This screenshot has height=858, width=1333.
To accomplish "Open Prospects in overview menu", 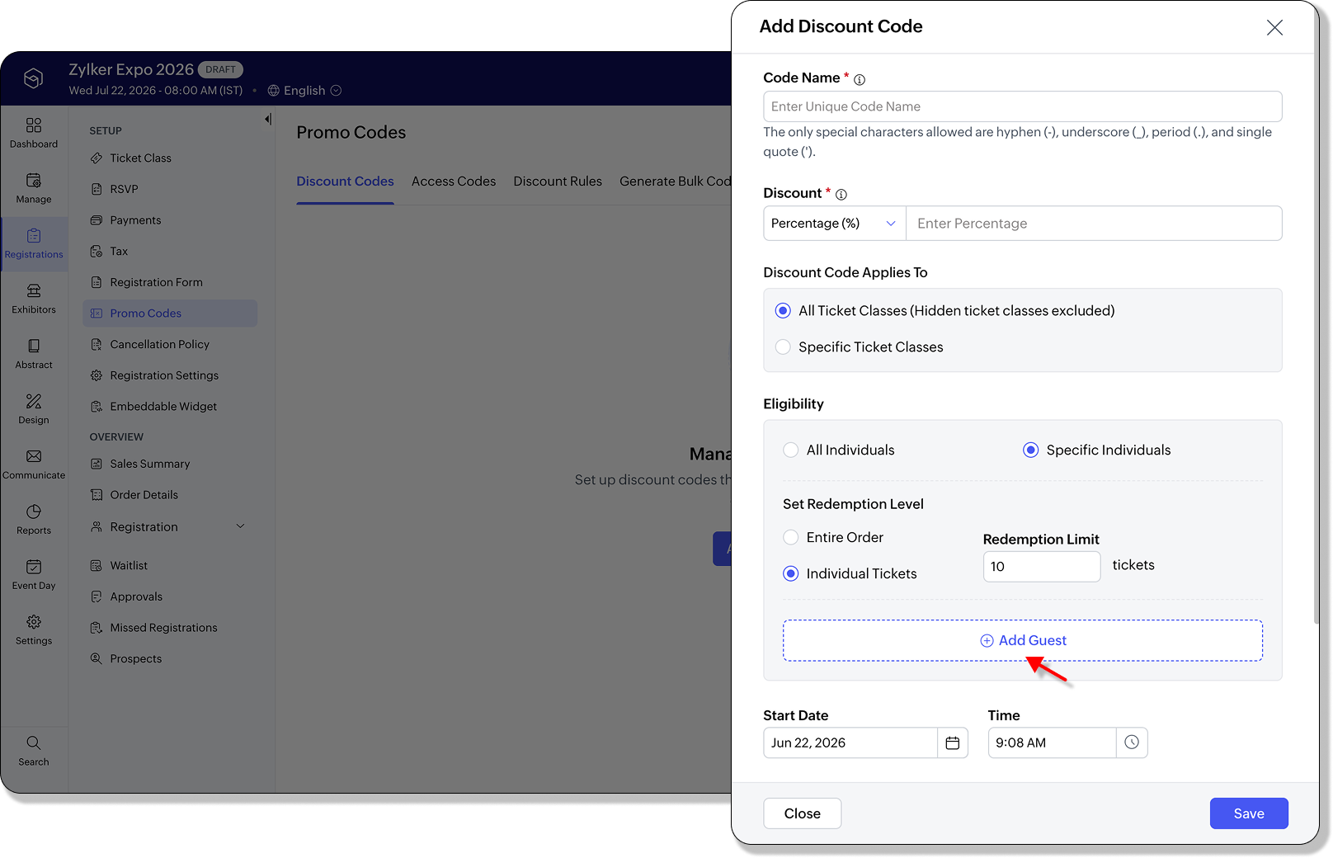I will [x=135, y=659].
